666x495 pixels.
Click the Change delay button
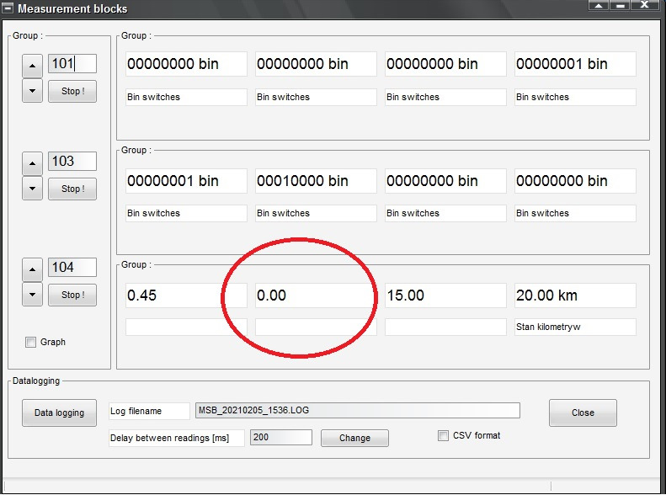click(354, 438)
